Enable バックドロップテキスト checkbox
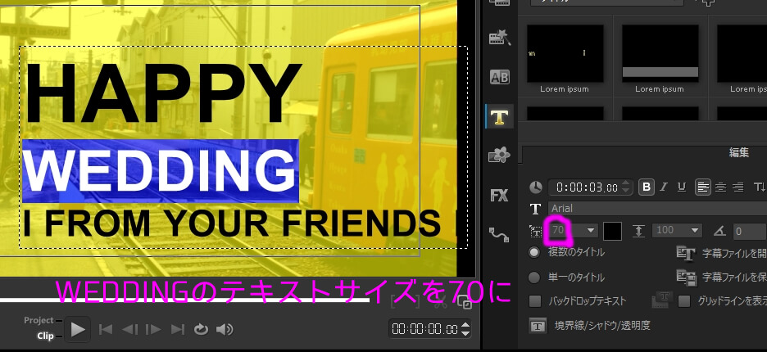 535,301
